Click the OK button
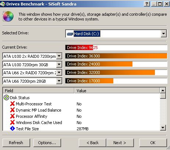 pos(153,143)
